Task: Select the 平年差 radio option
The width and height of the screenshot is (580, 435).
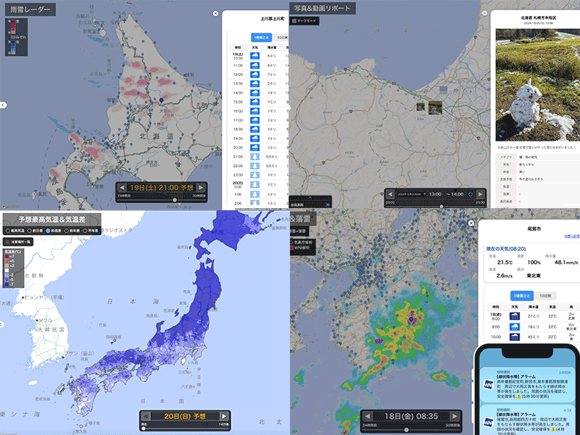Action: point(86,230)
